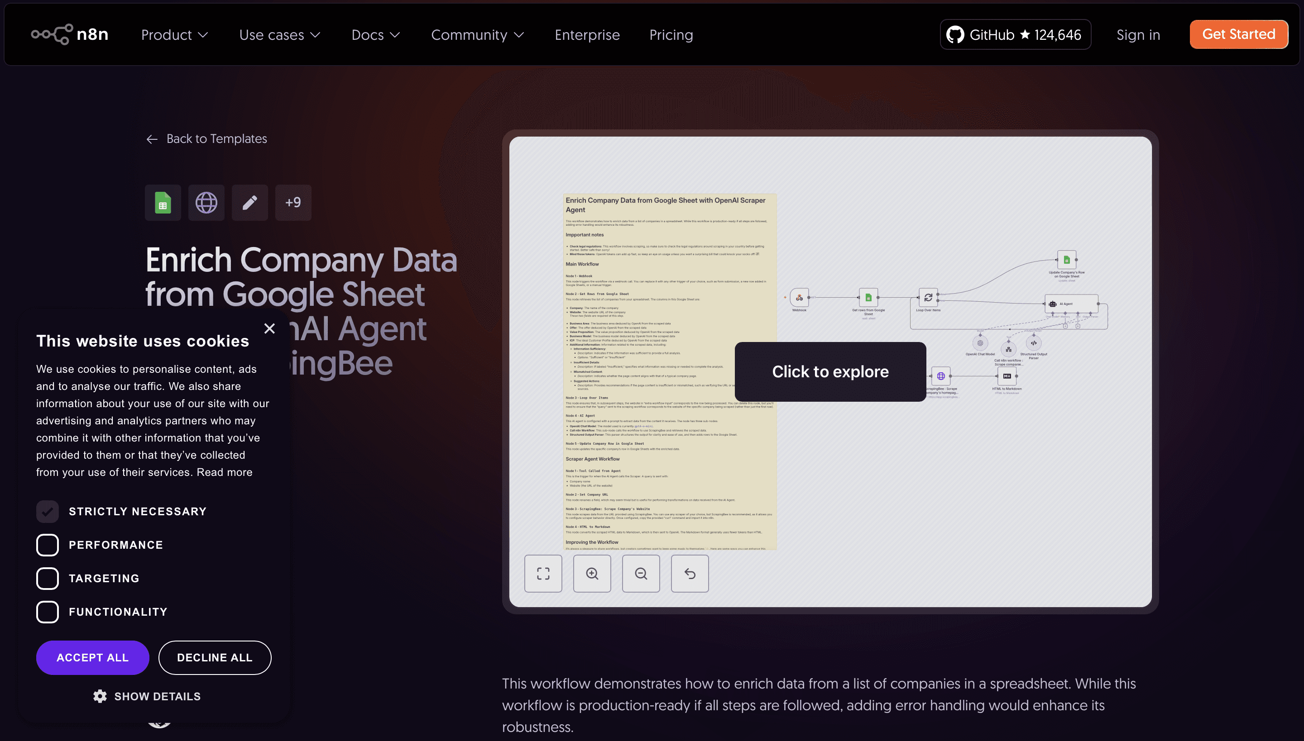Image resolution: width=1304 pixels, height=741 pixels.
Task: Click the n8n logo icon
Action: click(x=53, y=34)
